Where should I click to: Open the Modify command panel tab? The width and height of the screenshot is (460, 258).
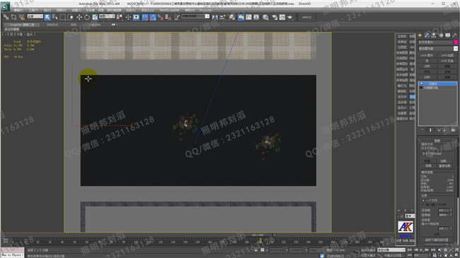point(427,35)
